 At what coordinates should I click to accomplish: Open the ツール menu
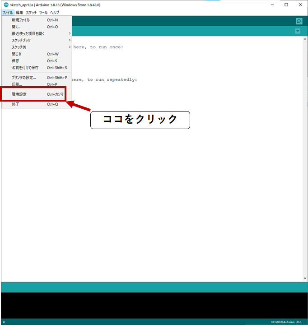point(43,13)
